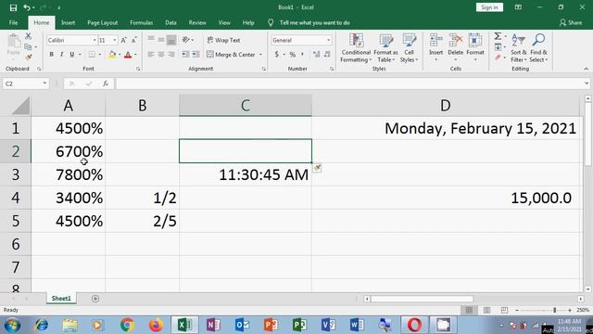
Task: Click the Font Color red A icon
Action: (x=128, y=55)
